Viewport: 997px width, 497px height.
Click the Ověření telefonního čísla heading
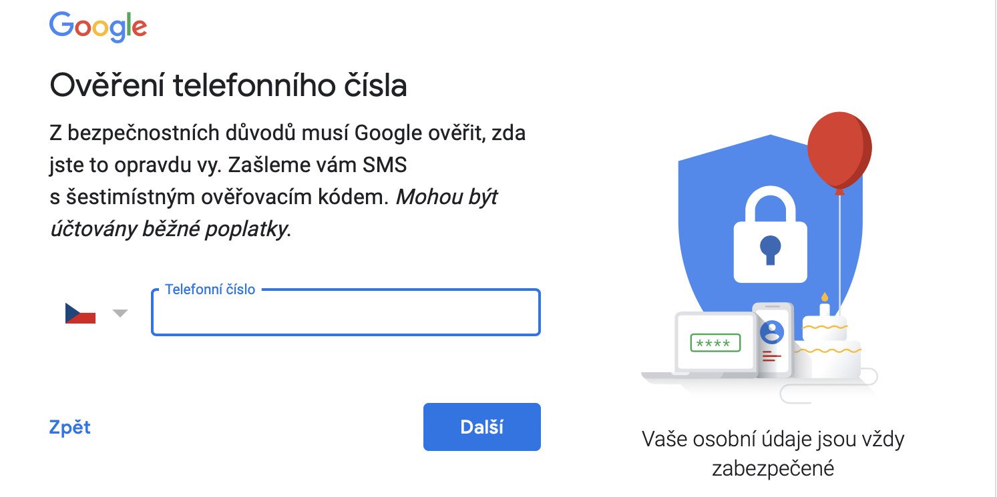click(x=228, y=85)
